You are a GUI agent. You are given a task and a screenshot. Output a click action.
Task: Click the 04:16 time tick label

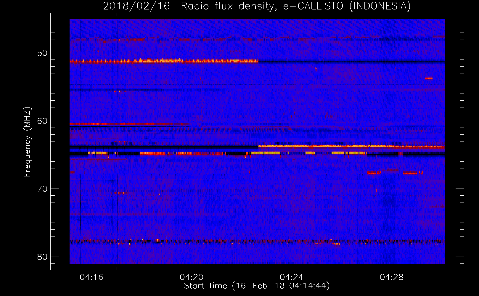pos(91,277)
